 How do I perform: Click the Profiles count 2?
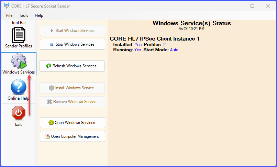165,45
